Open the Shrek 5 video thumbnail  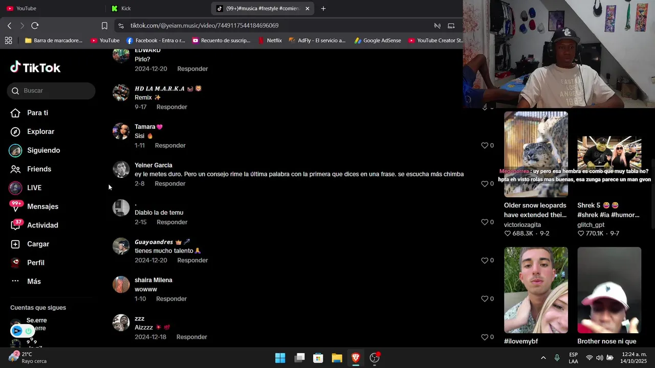[x=609, y=154]
